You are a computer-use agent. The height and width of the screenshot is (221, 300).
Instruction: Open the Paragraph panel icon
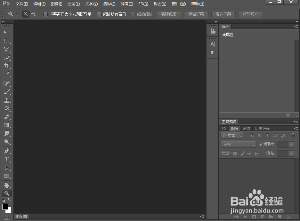(213, 53)
